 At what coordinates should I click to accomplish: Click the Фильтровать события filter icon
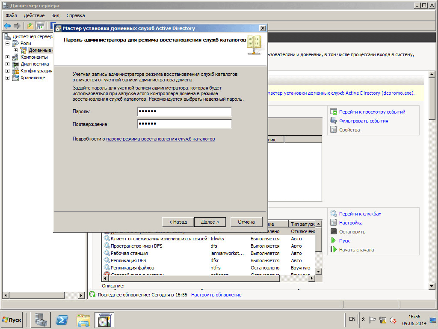pos(334,121)
